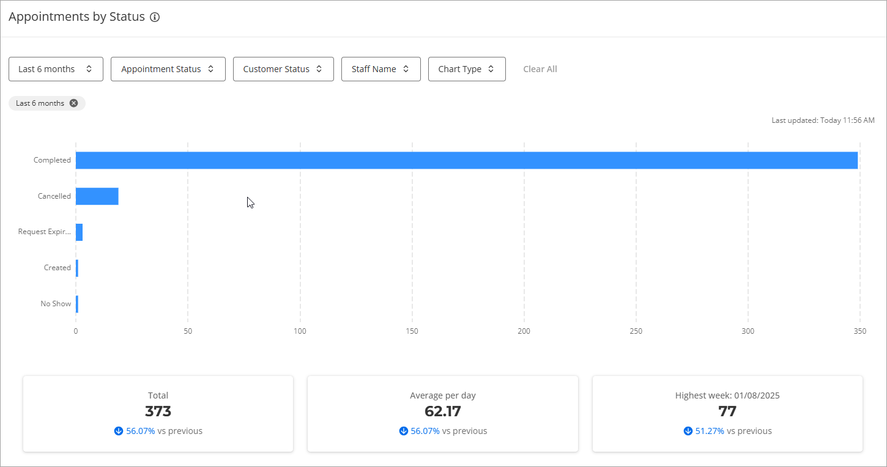This screenshot has height=467, width=887.
Task: Click the Created status bar
Action: click(x=77, y=268)
